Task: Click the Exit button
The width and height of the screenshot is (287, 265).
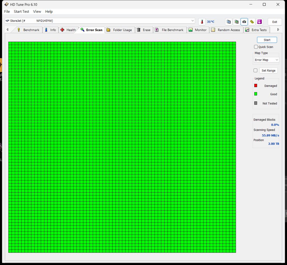Action: 275,22
